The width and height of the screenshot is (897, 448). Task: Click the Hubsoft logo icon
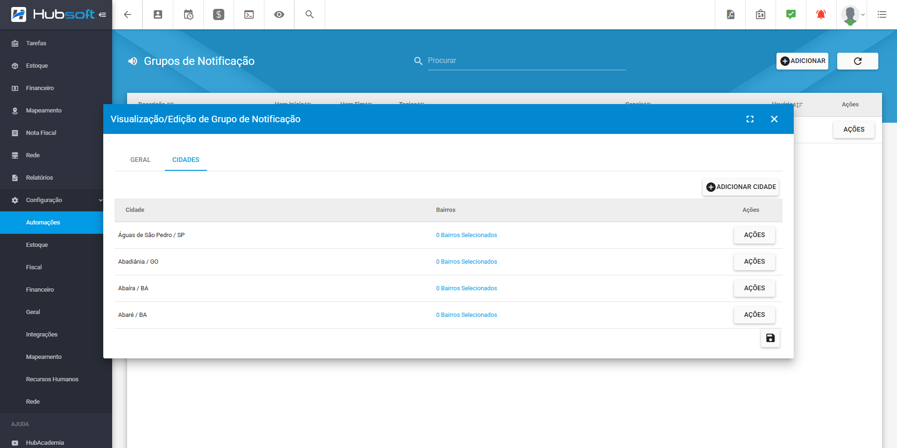[19, 14]
